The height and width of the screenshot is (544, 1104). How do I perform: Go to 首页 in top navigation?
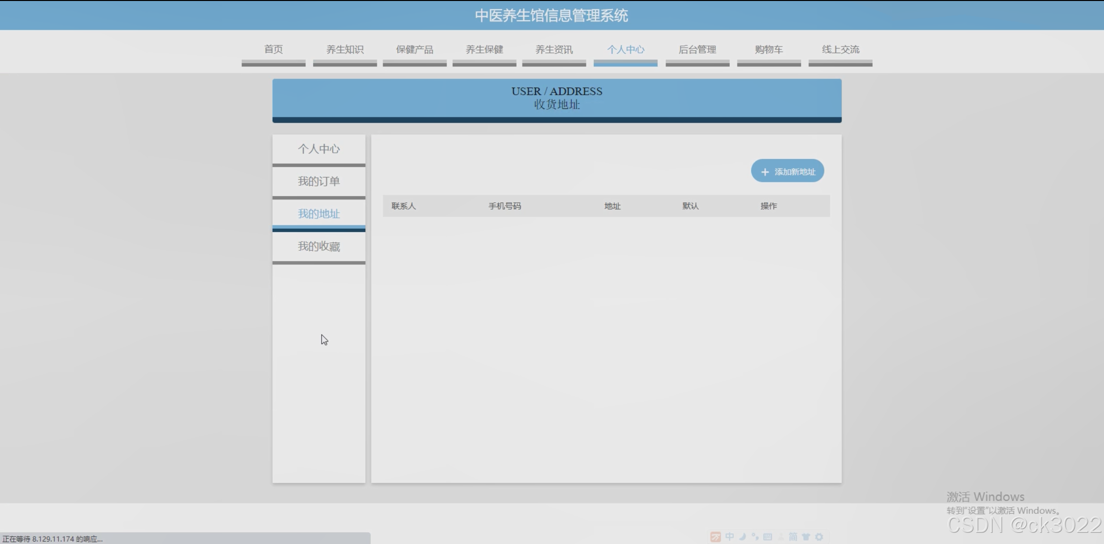(x=273, y=49)
